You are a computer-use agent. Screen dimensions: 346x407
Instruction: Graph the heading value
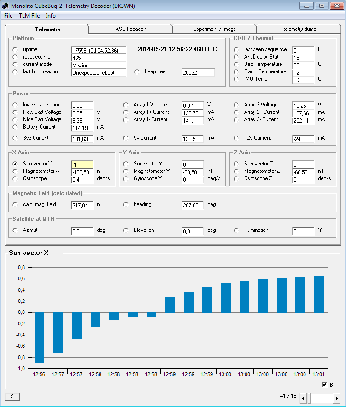(125, 205)
